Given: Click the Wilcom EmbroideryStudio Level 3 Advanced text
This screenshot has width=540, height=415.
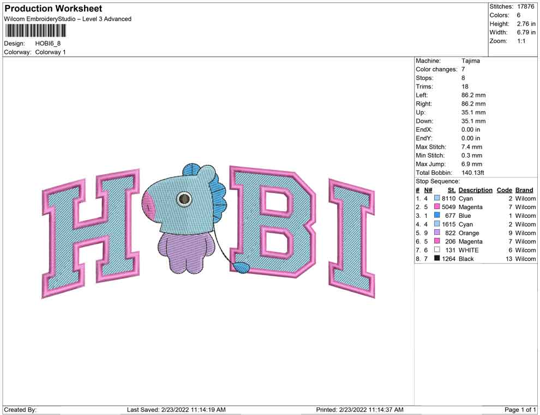Looking at the screenshot, I should 68,19.
